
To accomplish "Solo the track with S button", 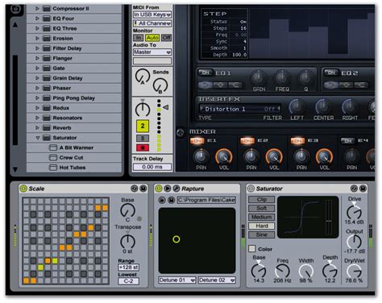I will pyautogui.click(x=143, y=139).
